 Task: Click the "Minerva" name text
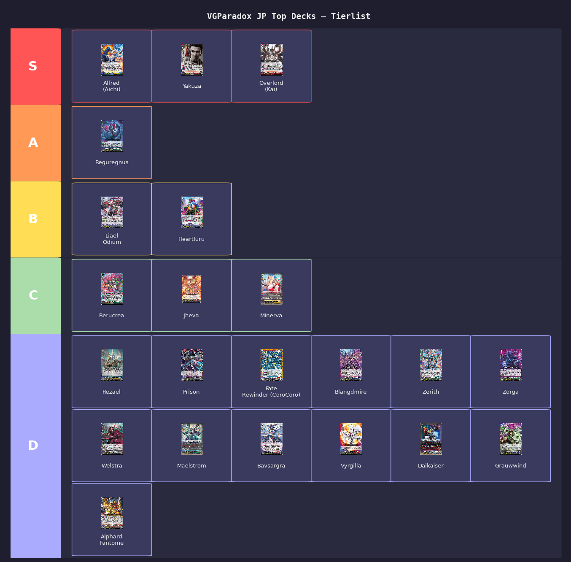(x=271, y=316)
